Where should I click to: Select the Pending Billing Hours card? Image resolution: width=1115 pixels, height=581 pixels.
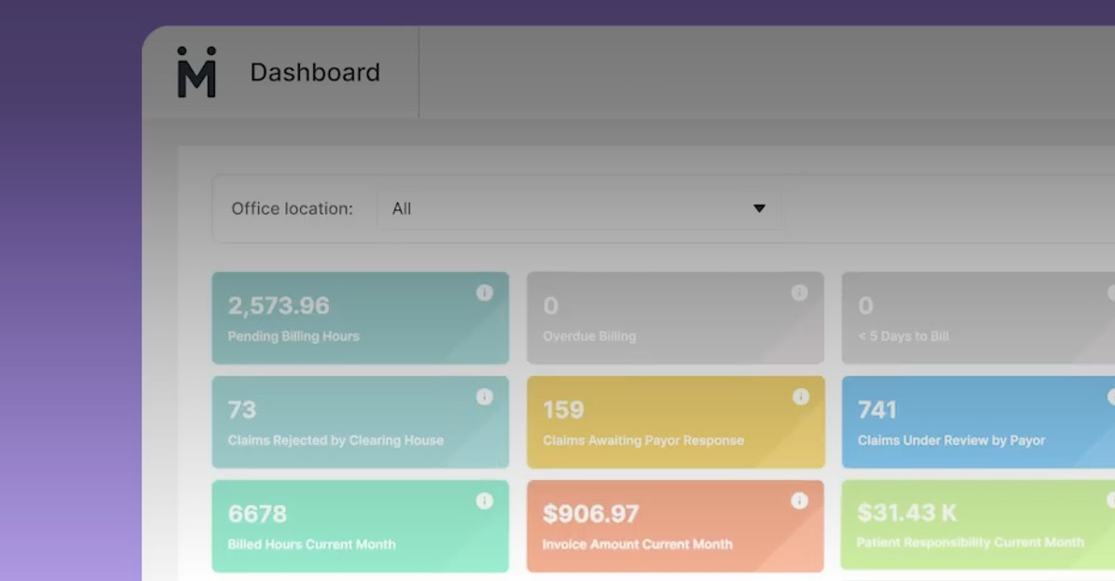(361, 319)
